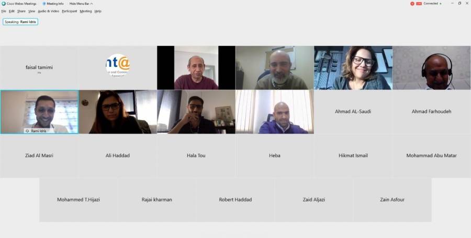Open the Meeting Info icon
The image size is (471, 238).
click(44, 4)
